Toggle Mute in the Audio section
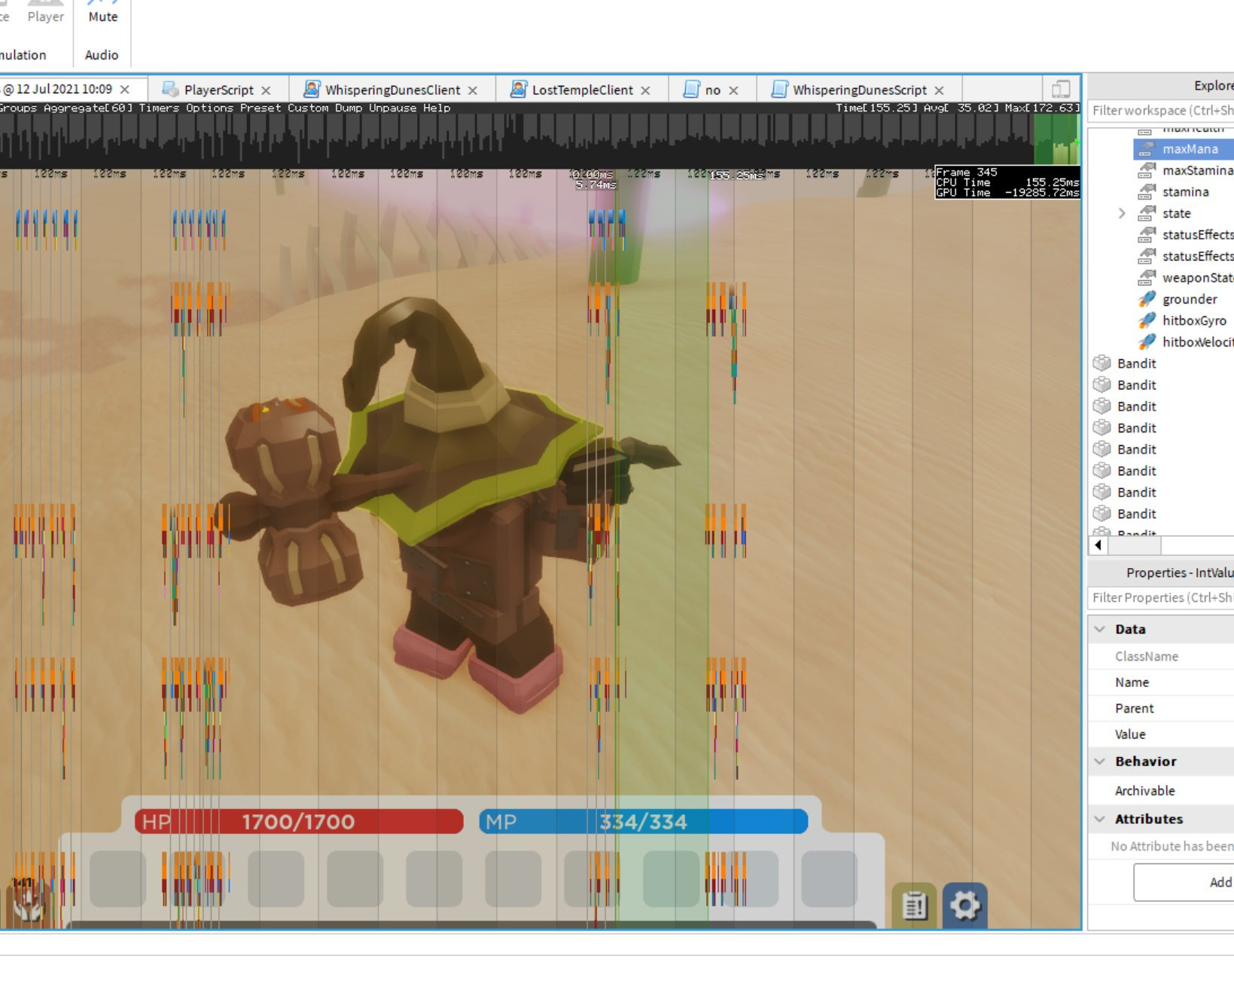Screen dimensions: 1234x986 click(102, 15)
